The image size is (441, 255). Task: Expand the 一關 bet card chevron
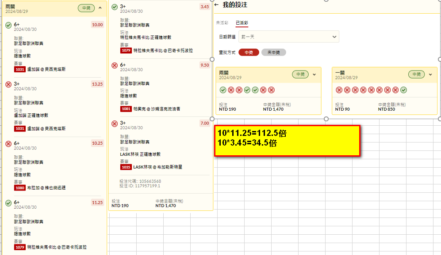pos(430,75)
